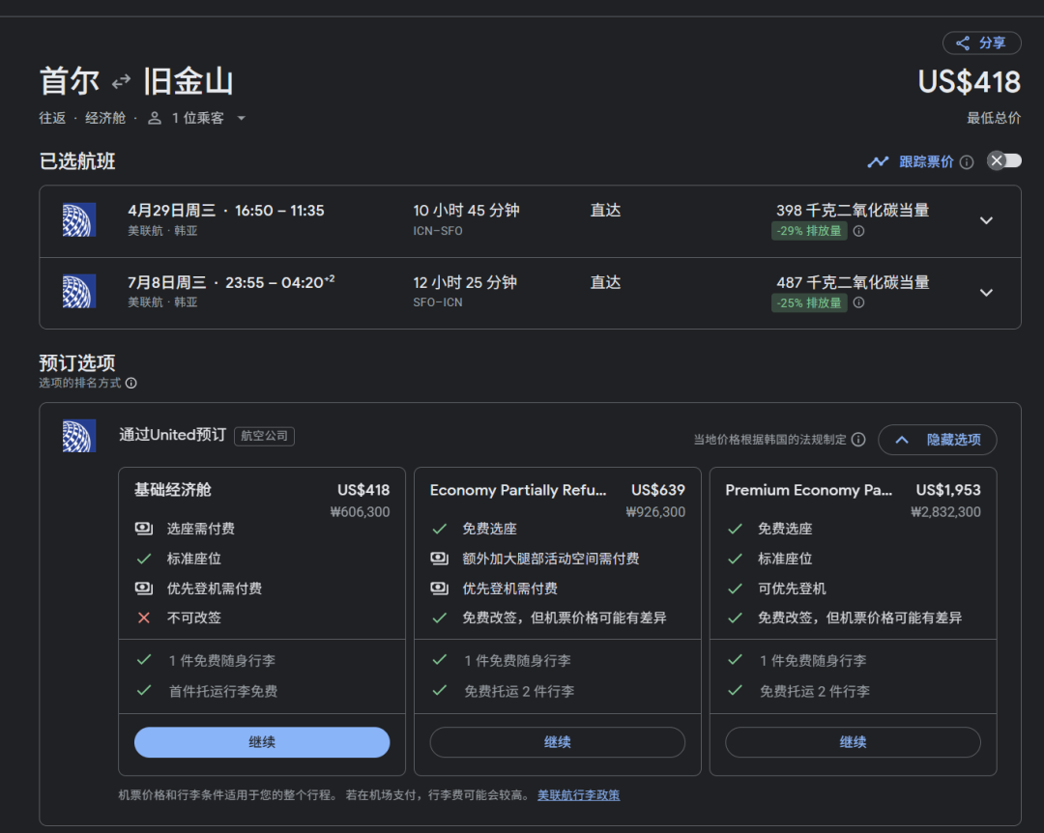Enable the 跟踪票价 price tracking toggle
Screen dimensions: 1044x833
1003,161
